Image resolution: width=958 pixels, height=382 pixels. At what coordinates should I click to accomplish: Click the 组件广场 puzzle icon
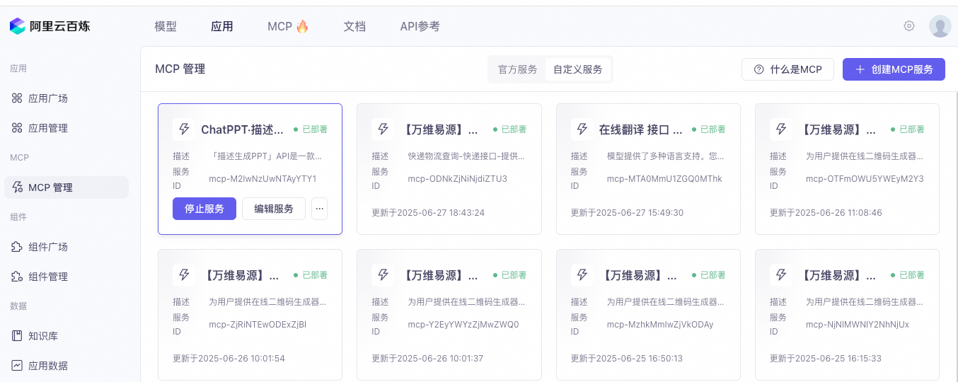tap(17, 247)
